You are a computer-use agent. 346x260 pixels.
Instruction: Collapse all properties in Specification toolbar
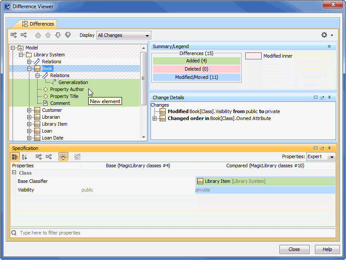click(x=49, y=157)
